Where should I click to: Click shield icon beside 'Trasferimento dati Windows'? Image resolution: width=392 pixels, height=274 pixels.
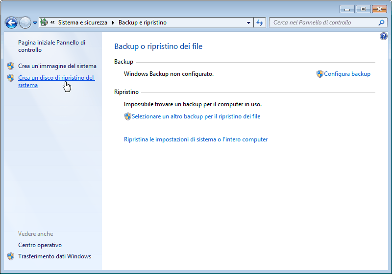pos(11,256)
